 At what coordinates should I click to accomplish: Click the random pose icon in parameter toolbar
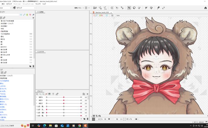[x=57, y=94]
